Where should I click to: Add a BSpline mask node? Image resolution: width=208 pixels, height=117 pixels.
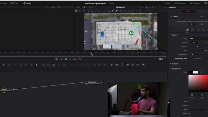tap(87, 65)
